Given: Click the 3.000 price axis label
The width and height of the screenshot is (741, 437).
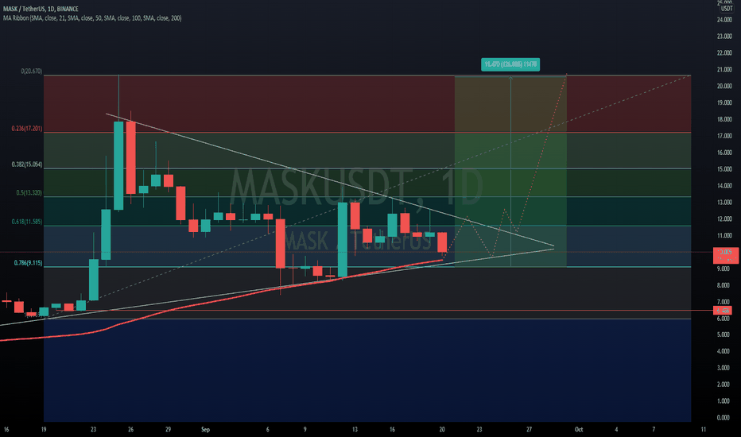Looking at the screenshot, I should click(724, 368).
